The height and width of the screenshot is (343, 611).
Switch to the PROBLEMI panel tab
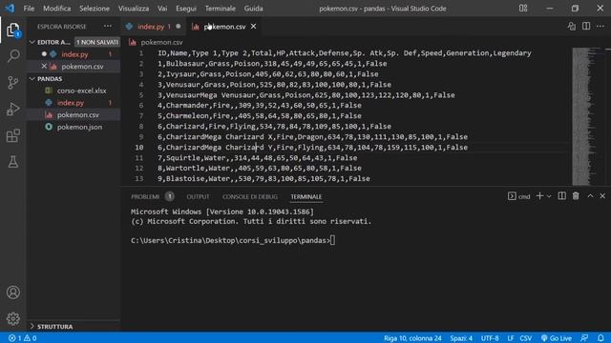[145, 197]
